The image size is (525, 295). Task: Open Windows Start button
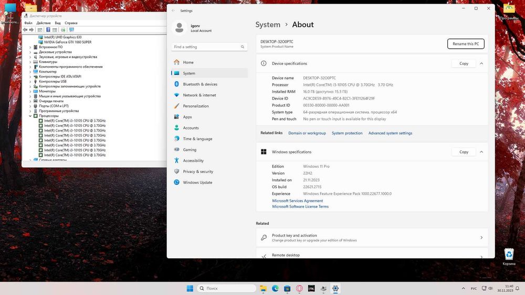[x=190, y=288]
